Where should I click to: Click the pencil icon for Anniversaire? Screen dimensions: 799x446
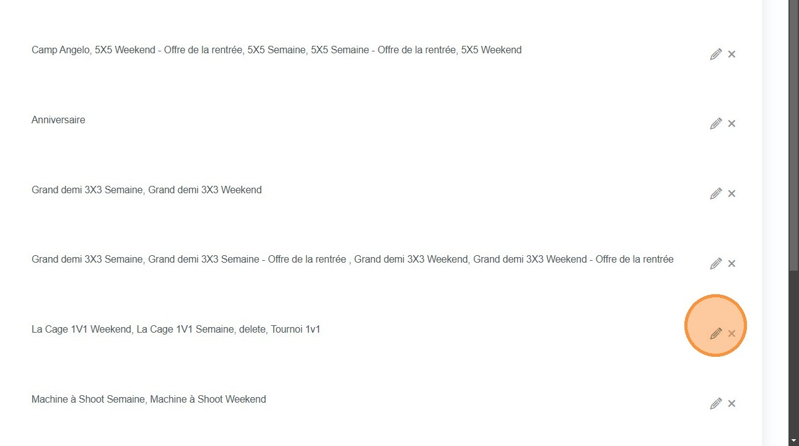715,124
